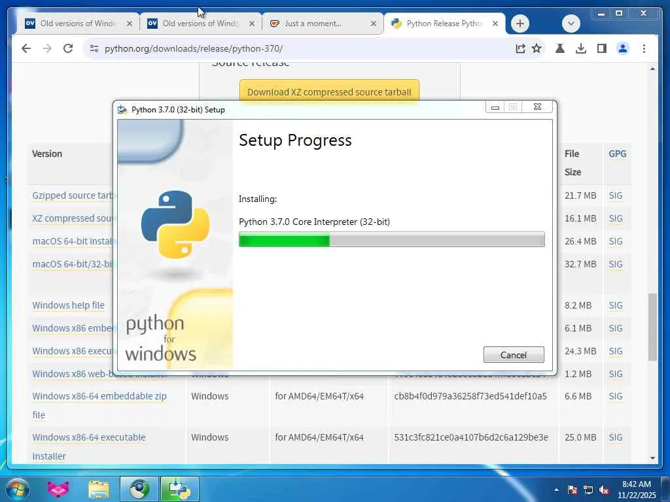
Task: View site information icon in address bar
Action: (94, 48)
